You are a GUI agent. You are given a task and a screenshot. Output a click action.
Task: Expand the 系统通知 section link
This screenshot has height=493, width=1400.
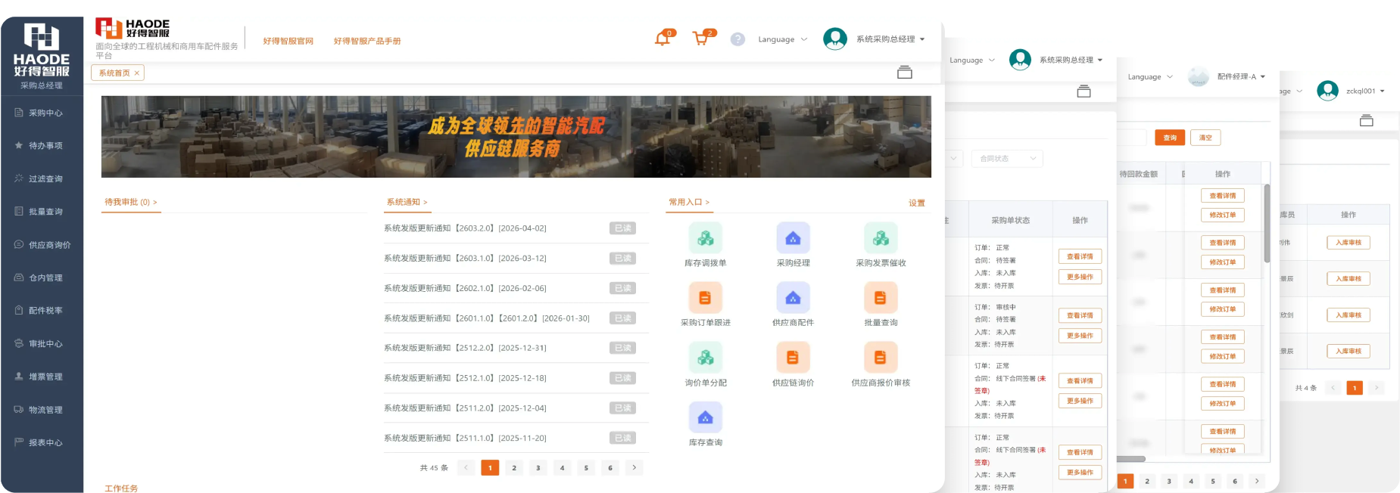click(x=407, y=202)
